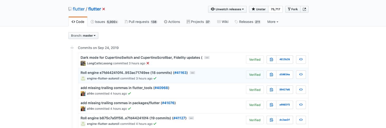Go to the Actions tab
This screenshot has height=128, width=386.
coord(172,22)
